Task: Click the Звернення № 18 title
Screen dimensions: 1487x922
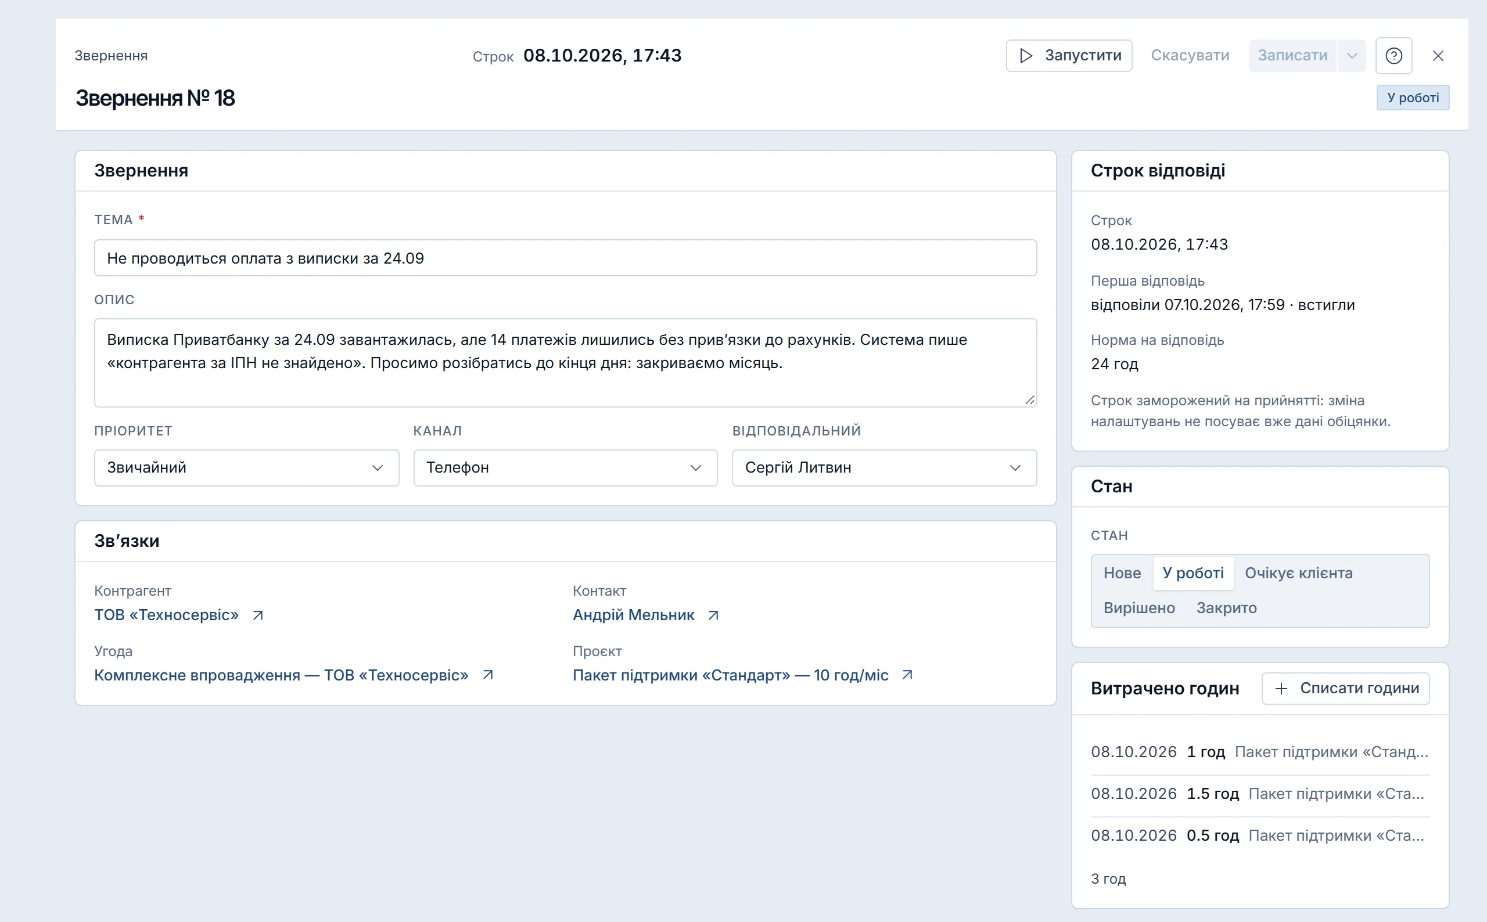Action: [155, 98]
